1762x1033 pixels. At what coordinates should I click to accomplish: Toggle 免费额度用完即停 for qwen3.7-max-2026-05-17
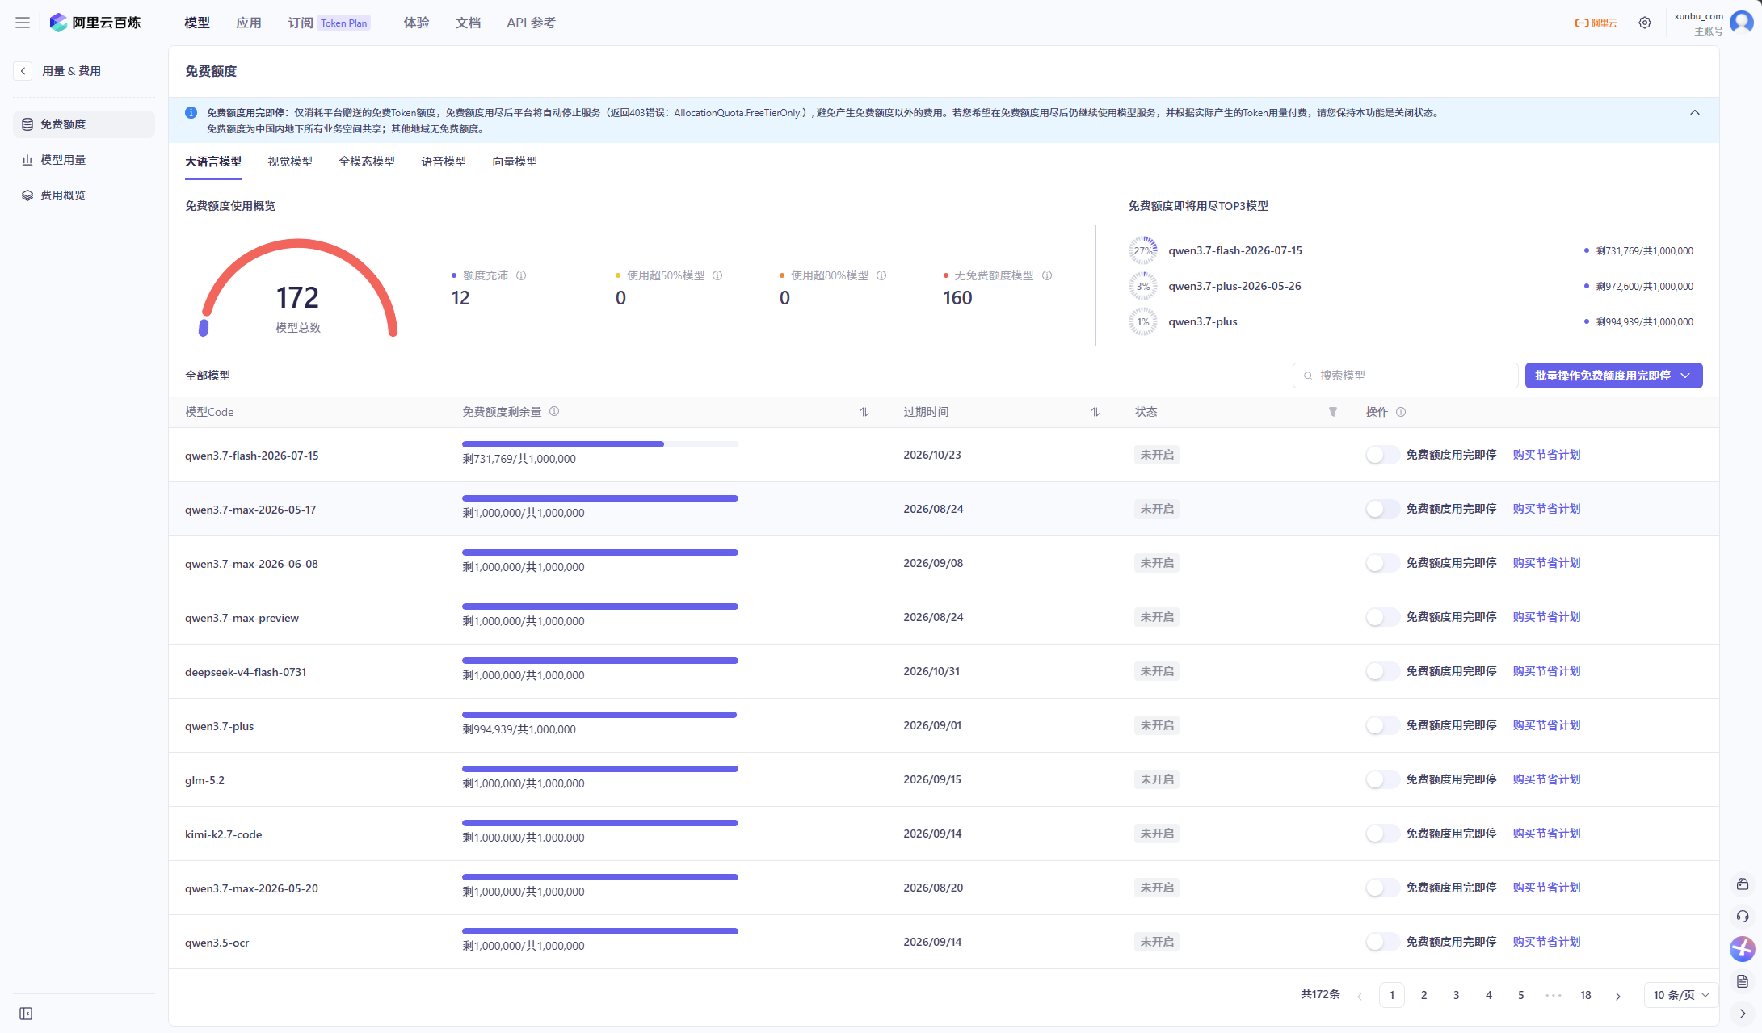tap(1382, 509)
